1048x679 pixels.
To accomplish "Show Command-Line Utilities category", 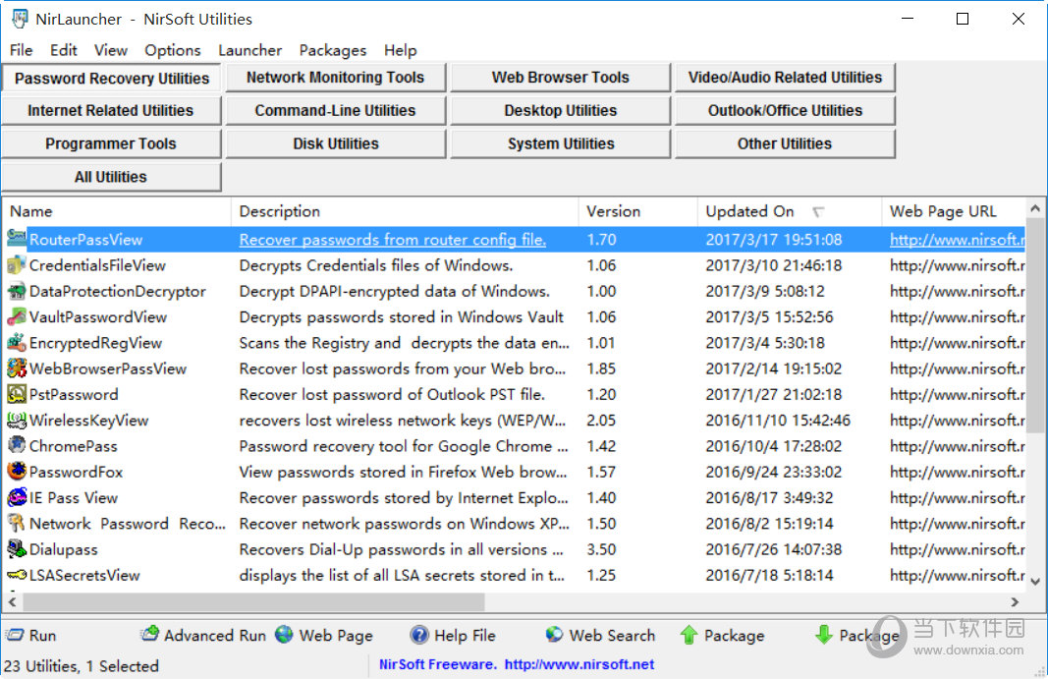I will click(x=336, y=110).
